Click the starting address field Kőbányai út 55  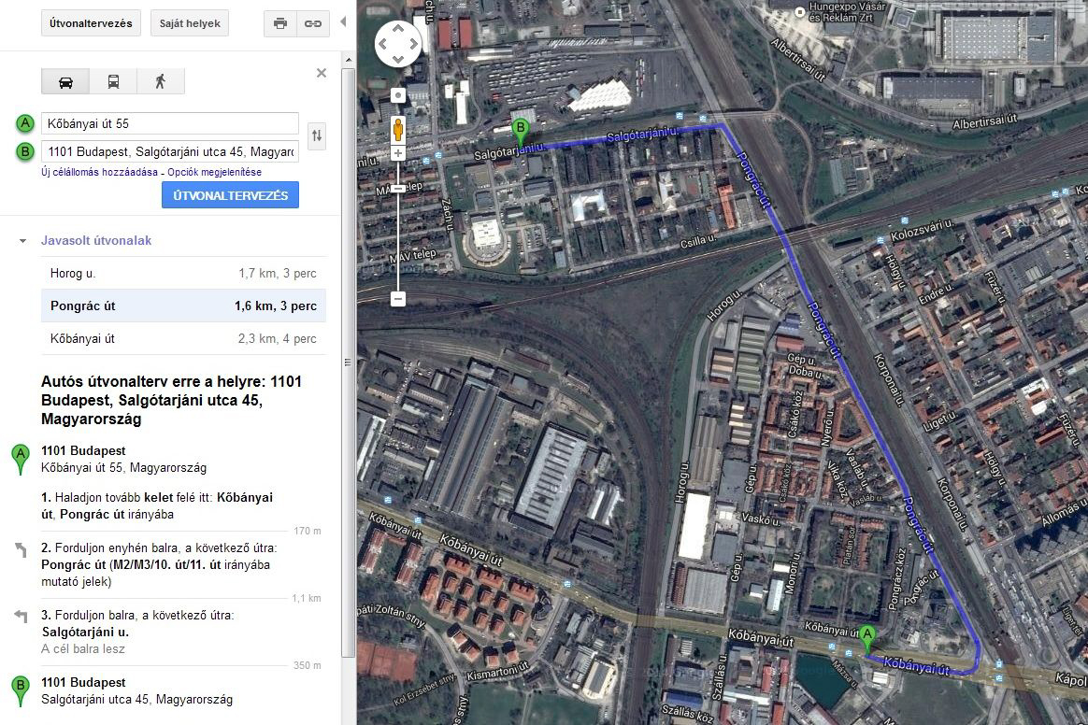point(169,123)
